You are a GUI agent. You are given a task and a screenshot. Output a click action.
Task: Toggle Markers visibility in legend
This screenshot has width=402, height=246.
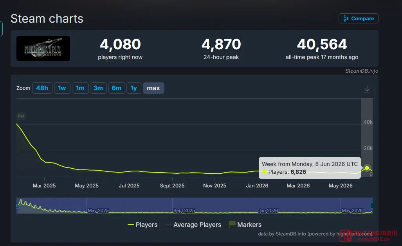point(245,225)
